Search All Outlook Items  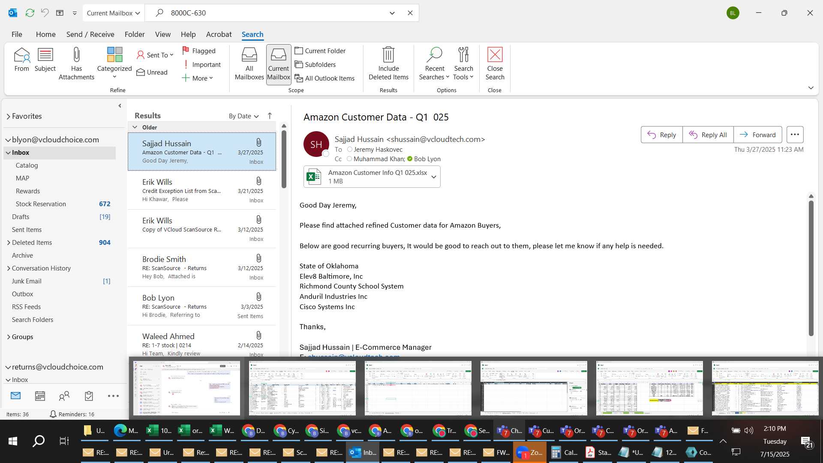pyautogui.click(x=324, y=78)
